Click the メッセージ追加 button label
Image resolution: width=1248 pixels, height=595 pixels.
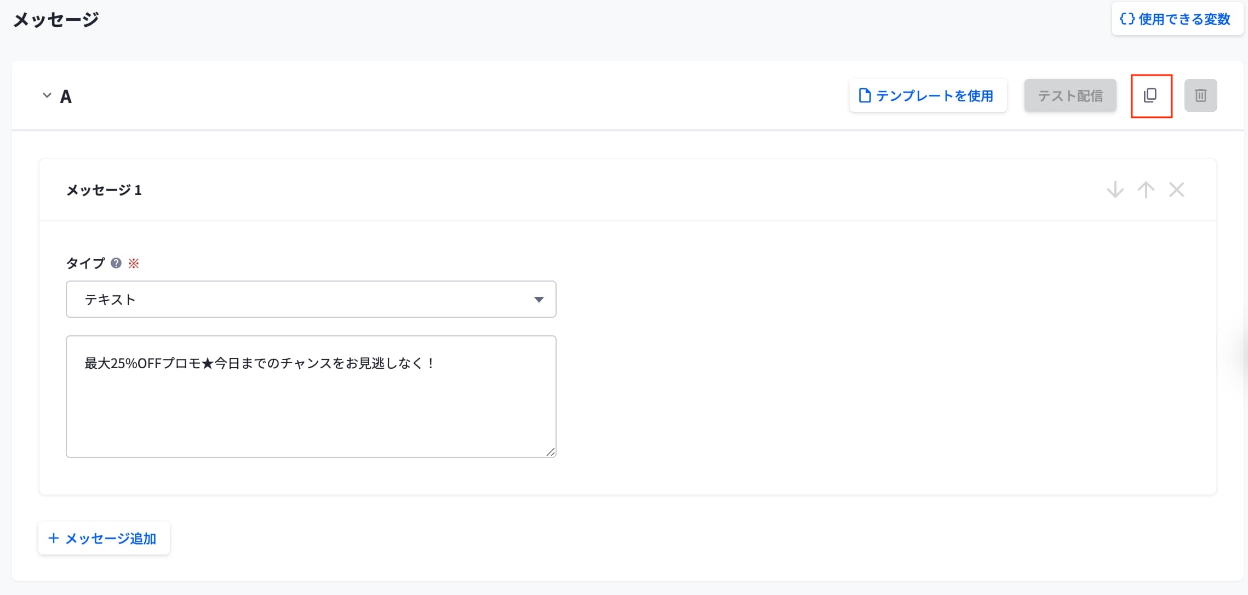coord(111,539)
